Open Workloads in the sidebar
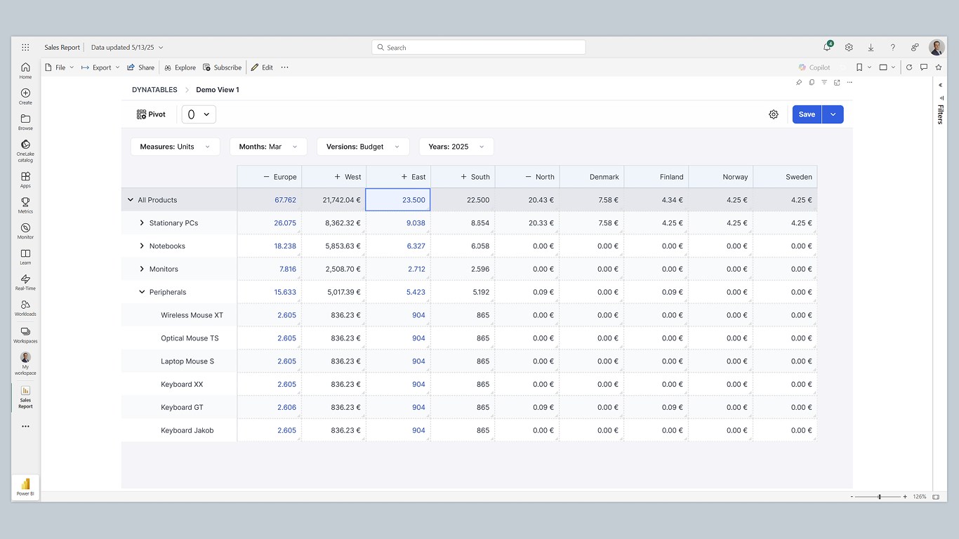 point(25,307)
